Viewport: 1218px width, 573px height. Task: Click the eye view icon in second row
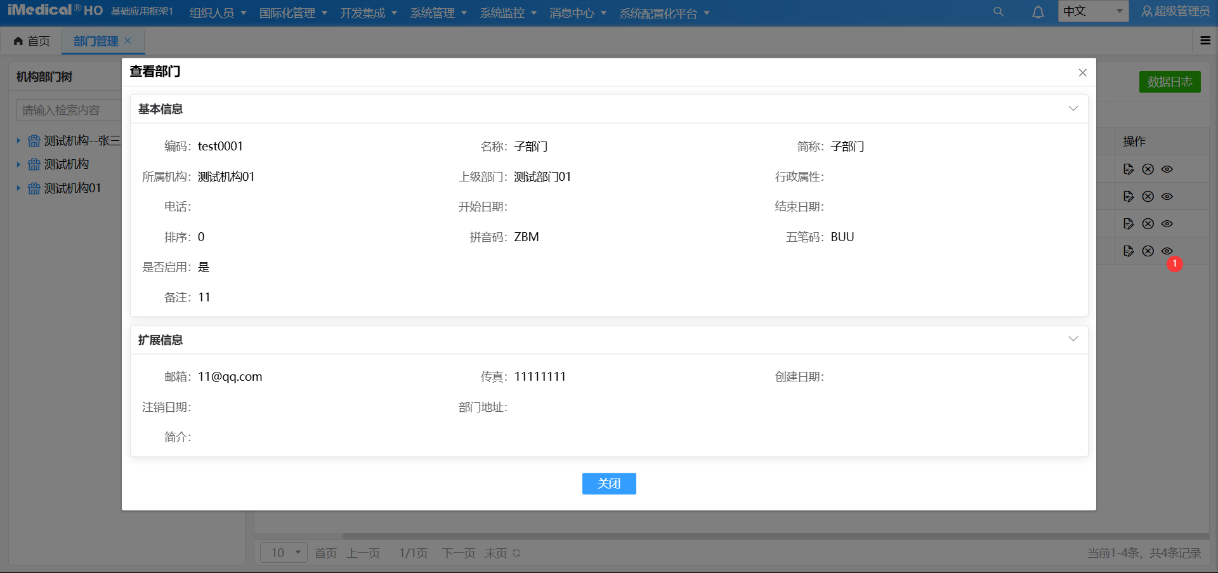pos(1167,197)
